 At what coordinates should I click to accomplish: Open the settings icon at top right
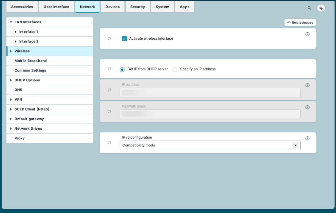(321, 8)
